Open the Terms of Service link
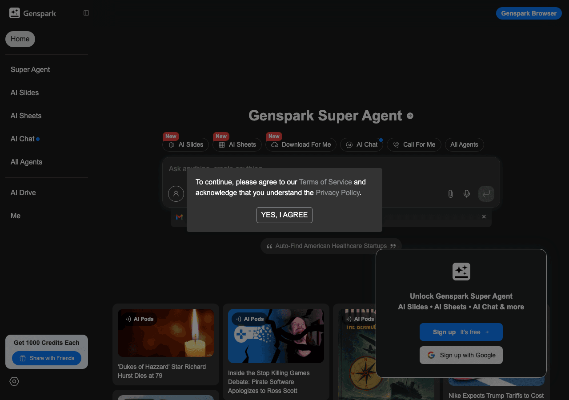 (325, 182)
